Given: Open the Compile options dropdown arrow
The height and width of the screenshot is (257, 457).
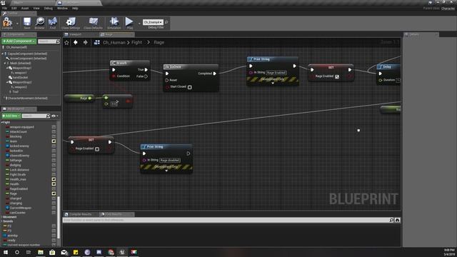Looking at the screenshot, I should (x=17, y=23).
